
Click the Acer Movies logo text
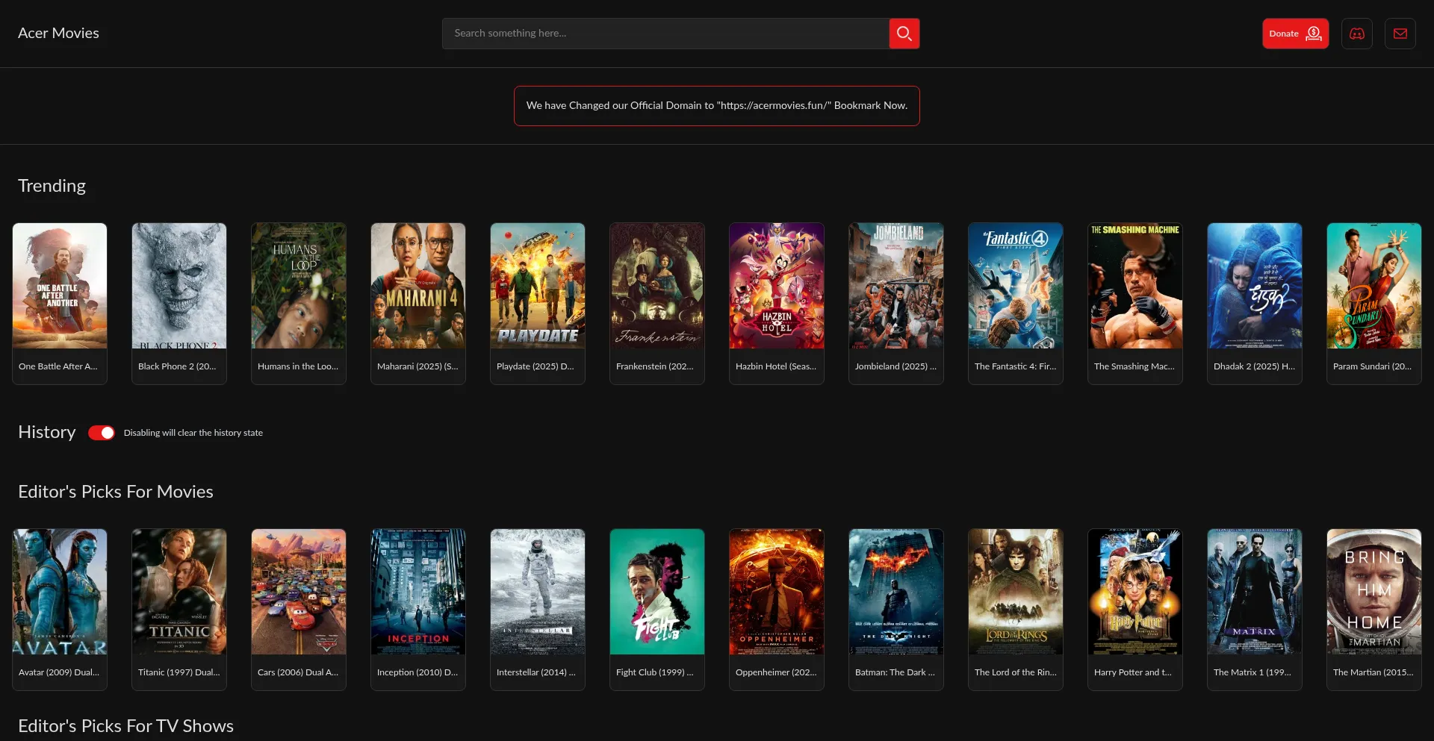58,33
